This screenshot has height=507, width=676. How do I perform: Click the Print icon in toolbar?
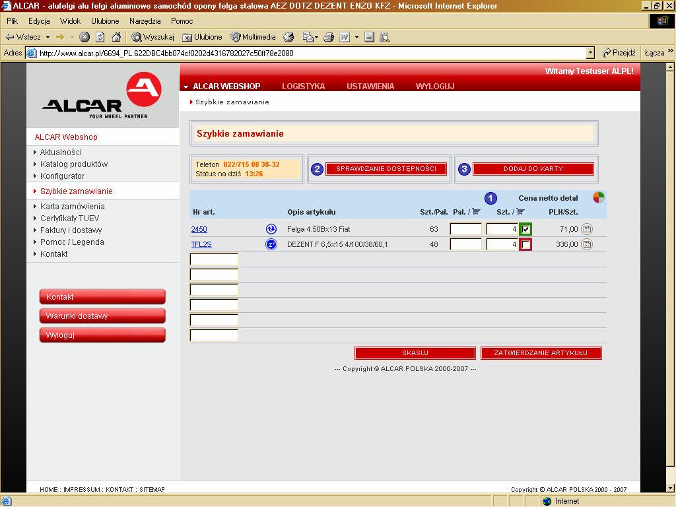click(x=329, y=37)
